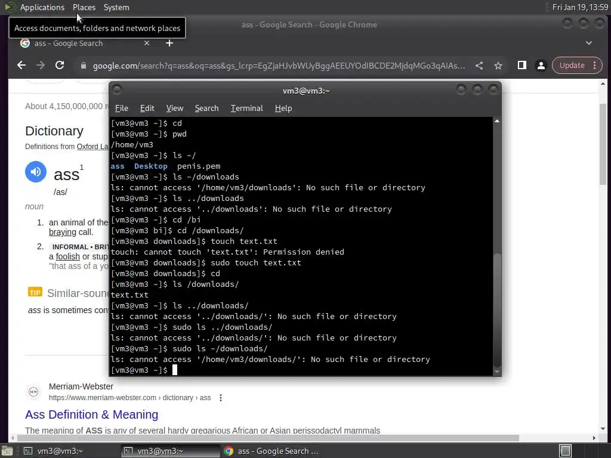The width and height of the screenshot is (611, 458).
Task: Open terminal File menu
Action: point(122,109)
